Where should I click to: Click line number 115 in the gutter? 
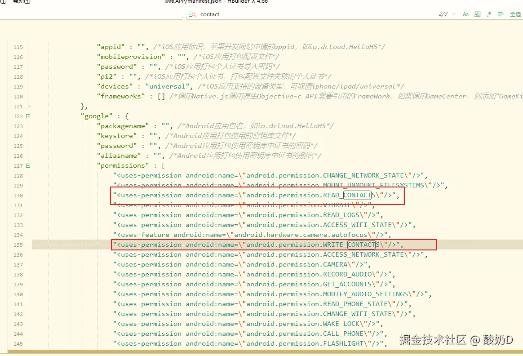click(x=18, y=47)
